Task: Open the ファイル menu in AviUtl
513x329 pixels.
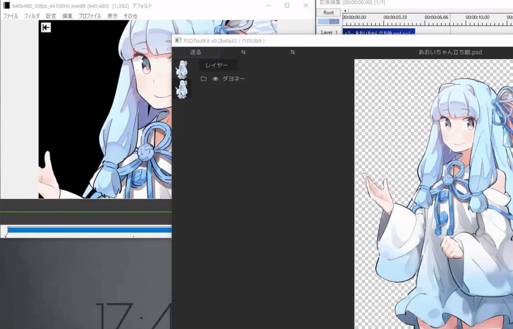Action: 11,16
